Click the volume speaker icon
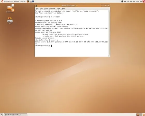Screen dimensions: 145x116 click(125, 1)
